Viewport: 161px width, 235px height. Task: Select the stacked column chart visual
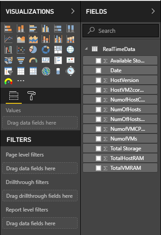pyautogui.click(x=21, y=28)
